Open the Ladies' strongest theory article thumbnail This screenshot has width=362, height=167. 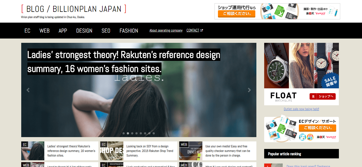33,151
